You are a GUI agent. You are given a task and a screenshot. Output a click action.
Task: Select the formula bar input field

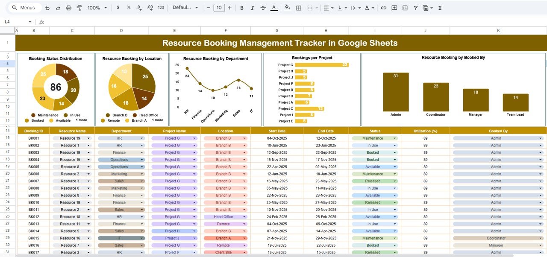171,22
